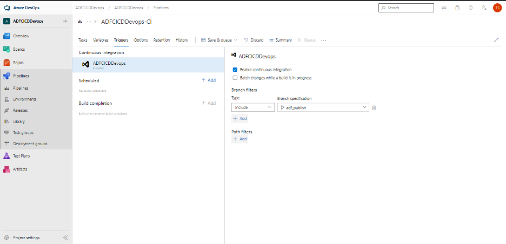Viewport: 506px width, 244px height.
Task: Delete the adf_publish branch filter
Action: click(x=374, y=107)
